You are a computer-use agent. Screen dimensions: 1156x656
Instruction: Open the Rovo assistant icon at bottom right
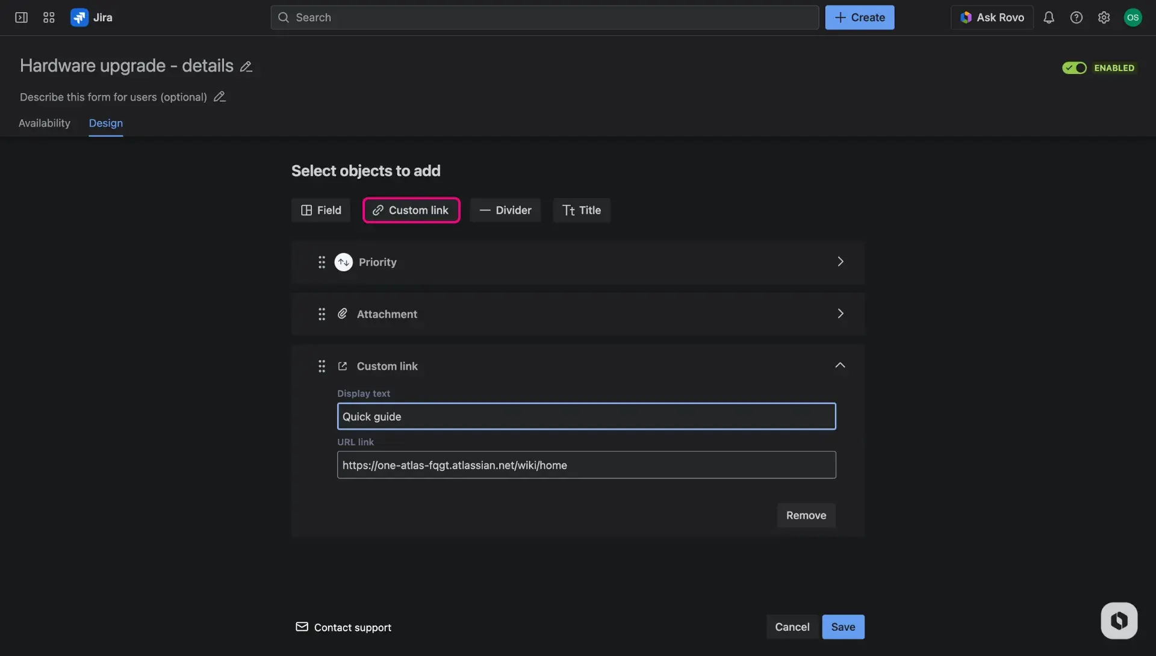tap(1119, 620)
